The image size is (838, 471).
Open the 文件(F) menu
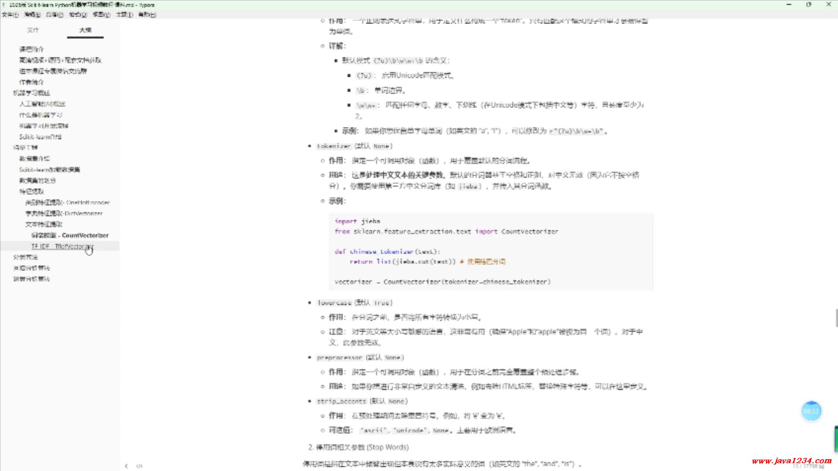(10, 14)
